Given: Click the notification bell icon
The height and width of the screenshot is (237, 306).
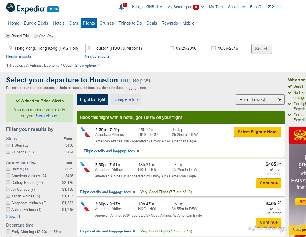Looking at the screenshot, I should pyautogui.click(x=121, y=7).
